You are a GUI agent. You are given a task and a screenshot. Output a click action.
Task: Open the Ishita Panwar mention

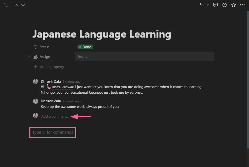[63, 87]
